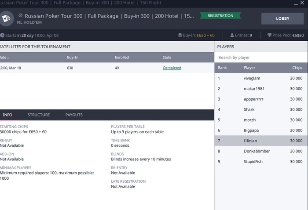The height and width of the screenshot is (210, 308).
Task: Minimize the tournament window
Action: [296, 3]
